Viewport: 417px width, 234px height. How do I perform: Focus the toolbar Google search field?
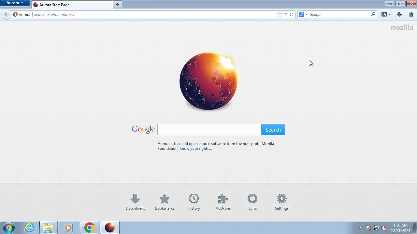coord(339,15)
